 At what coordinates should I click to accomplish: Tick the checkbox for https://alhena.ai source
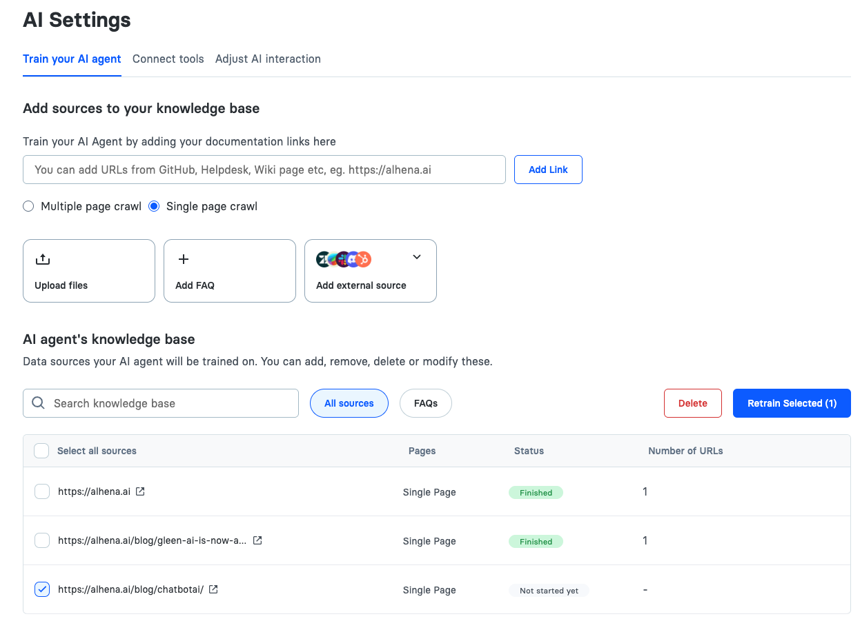pos(42,491)
